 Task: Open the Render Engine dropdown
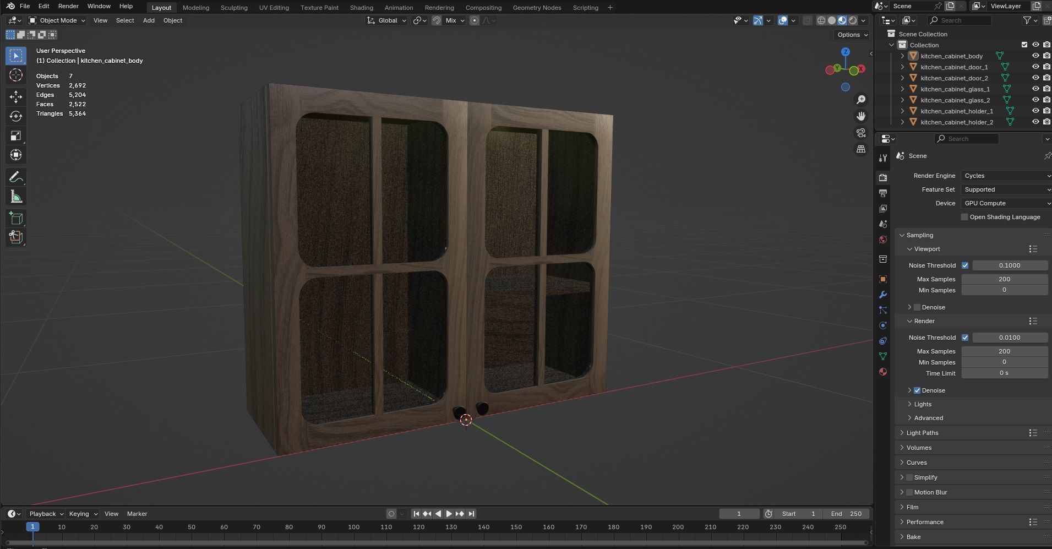click(1006, 176)
